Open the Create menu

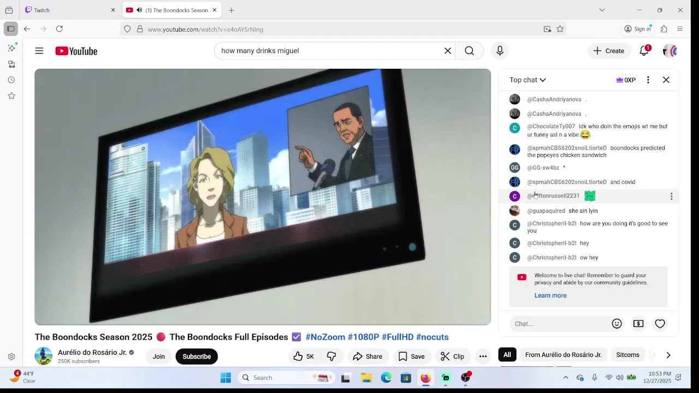tap(609, 51)
